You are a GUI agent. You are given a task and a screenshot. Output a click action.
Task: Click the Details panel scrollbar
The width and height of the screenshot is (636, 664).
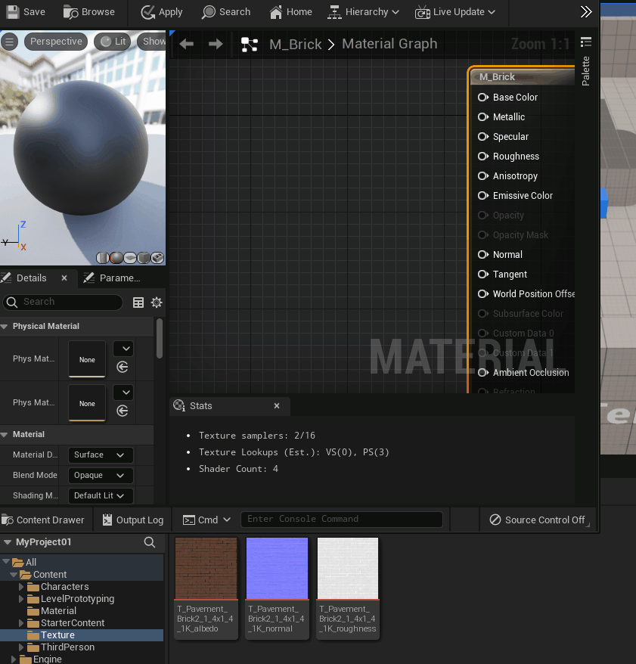point(160,339)
